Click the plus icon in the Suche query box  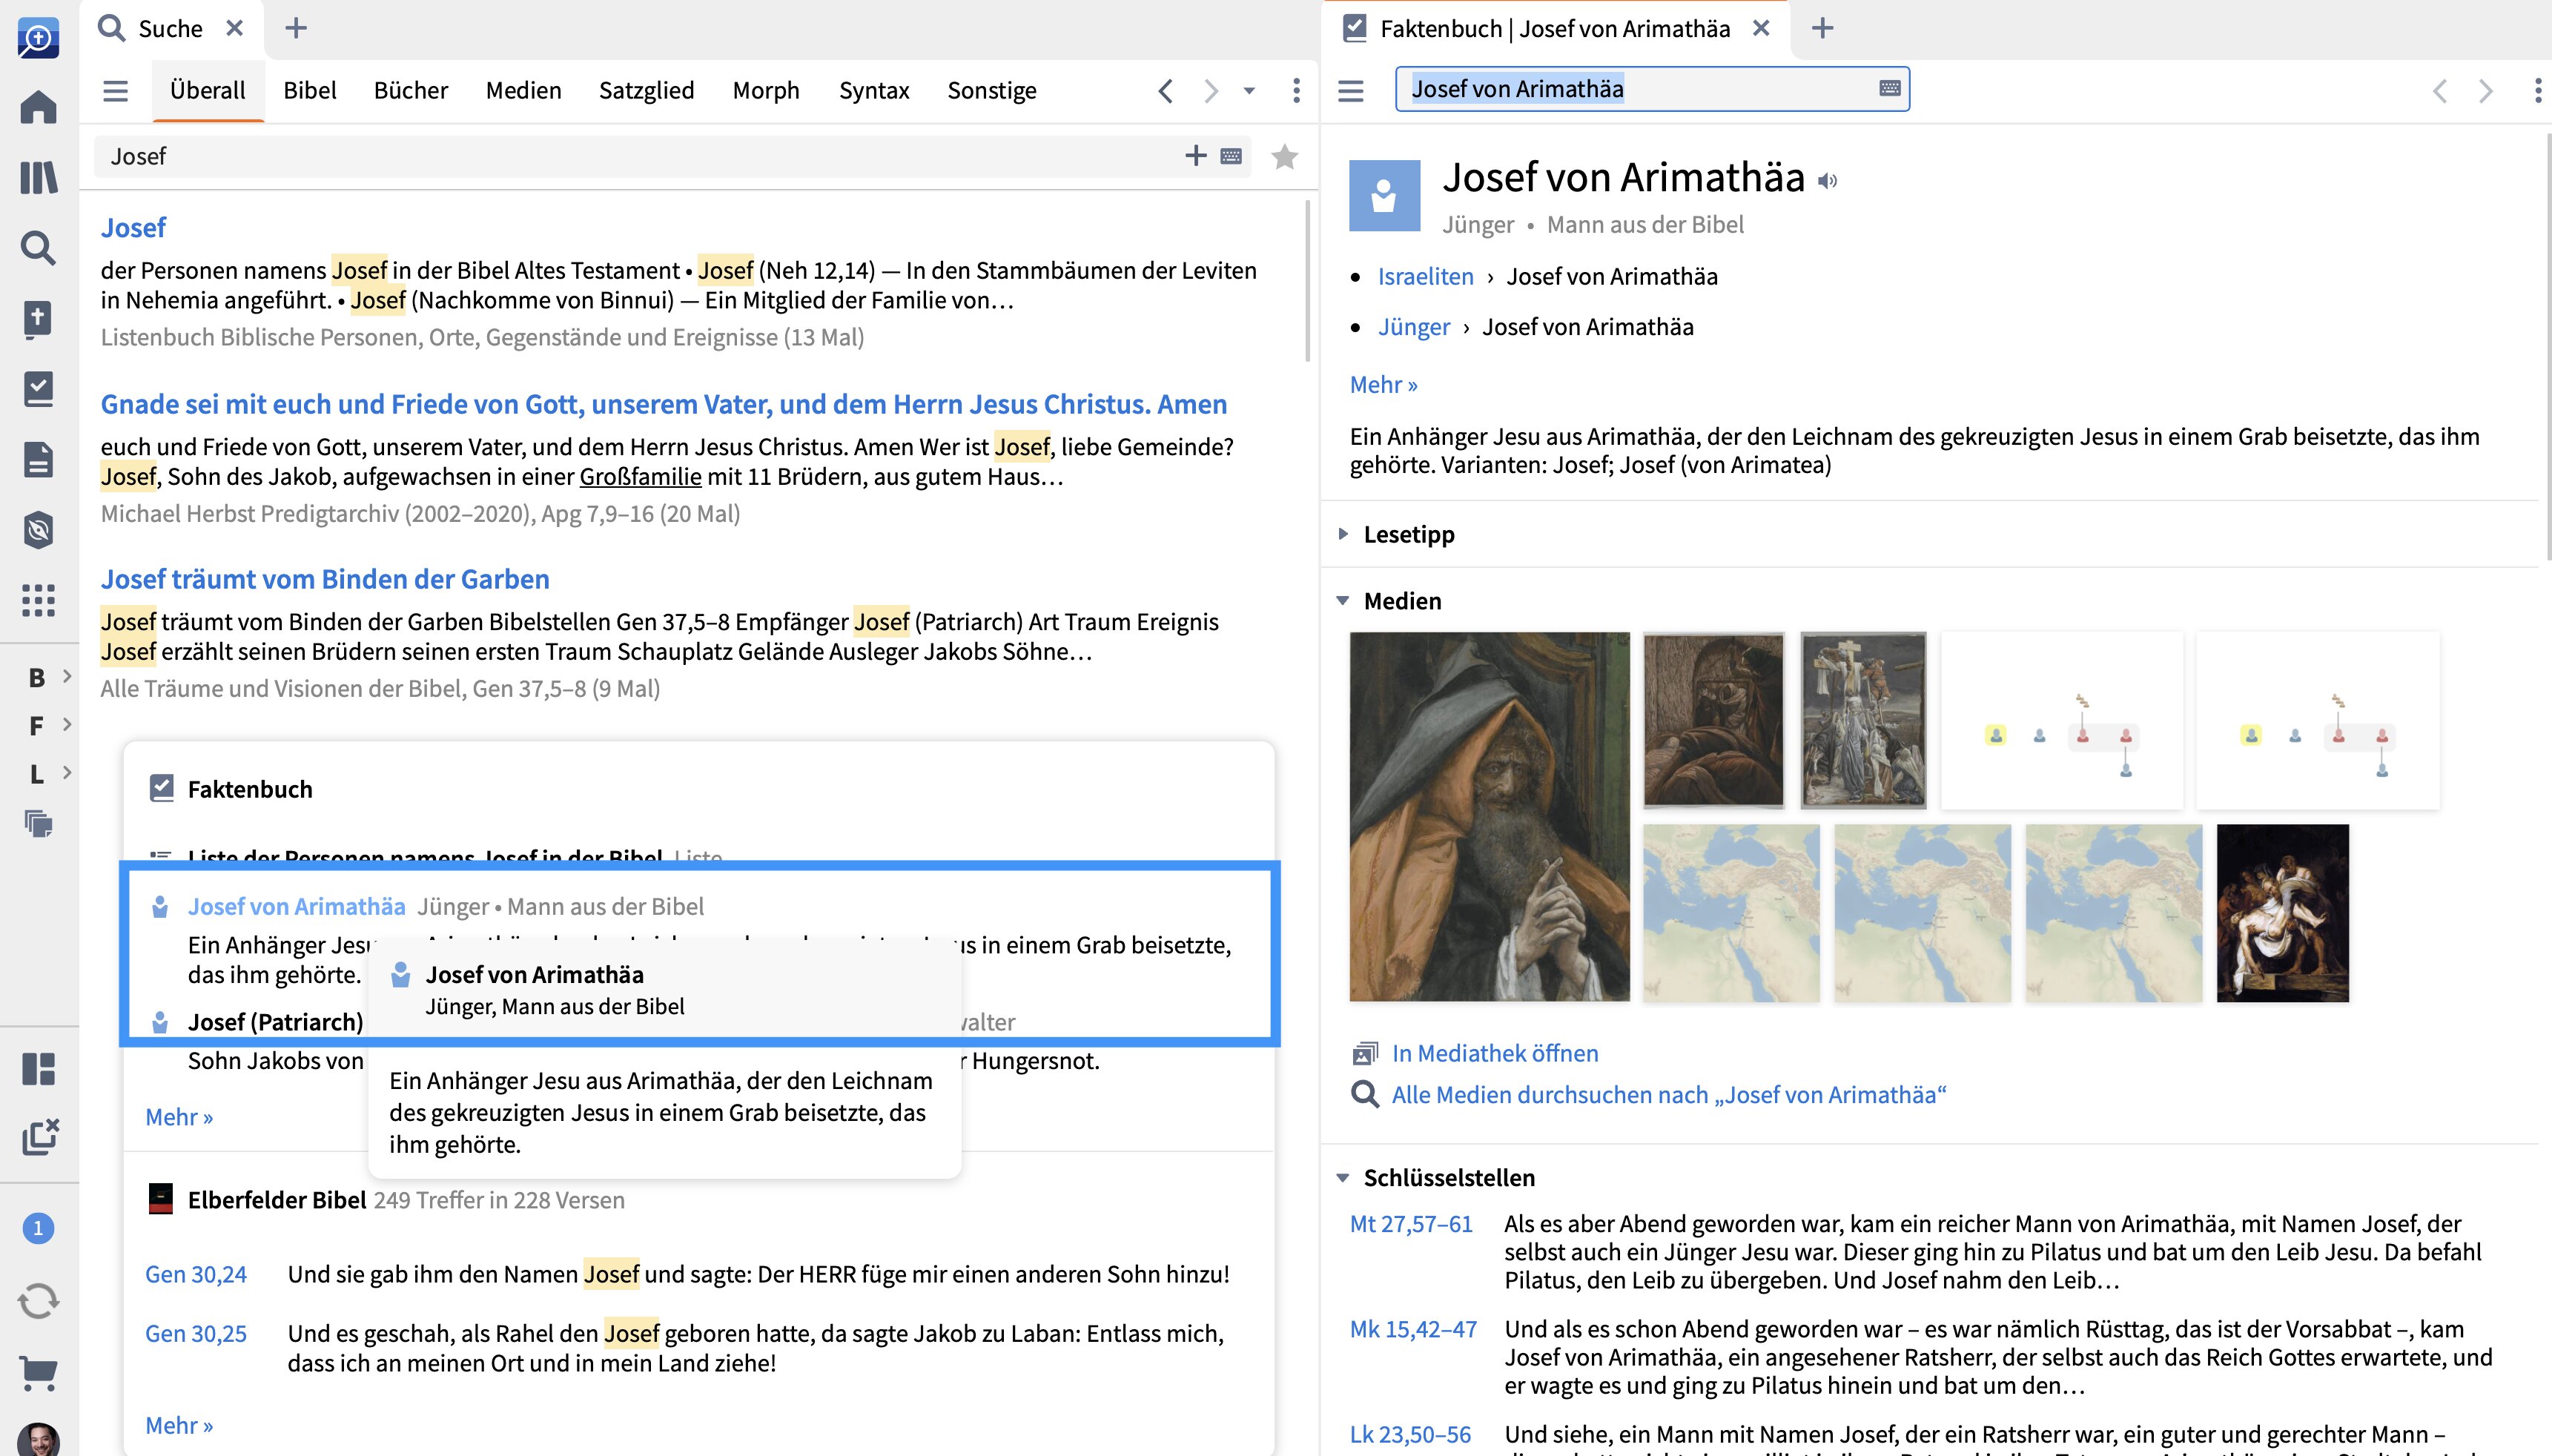pyautogui.click(x=1196, y=155)
